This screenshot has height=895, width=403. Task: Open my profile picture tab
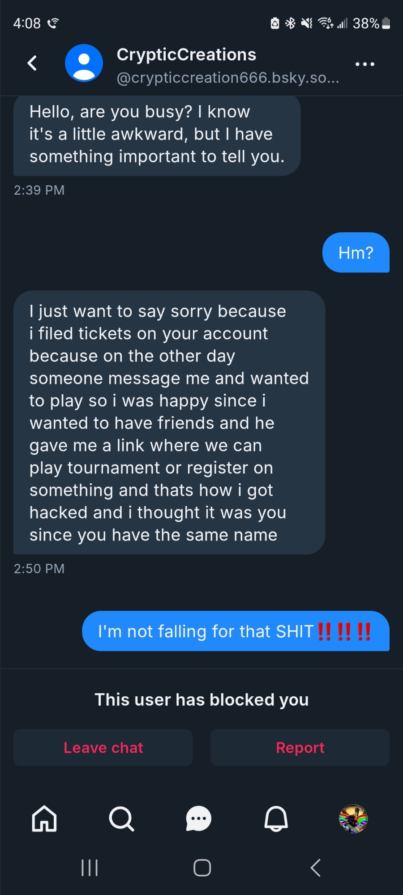pyautogui.click(x=353, y=818)
